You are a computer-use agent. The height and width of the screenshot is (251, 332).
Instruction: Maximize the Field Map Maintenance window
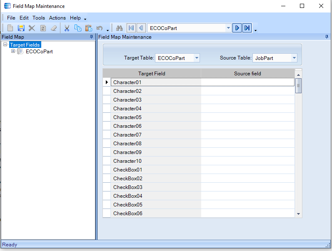(x=302, y=6)
